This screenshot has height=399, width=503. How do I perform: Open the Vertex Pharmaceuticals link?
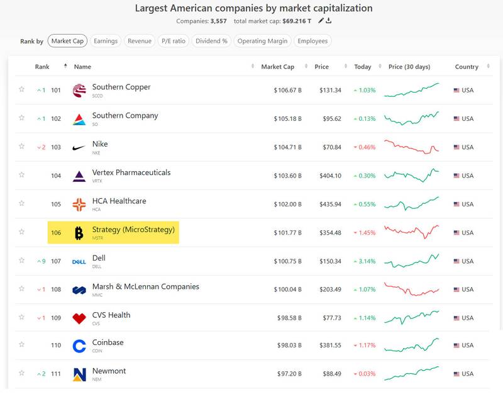131,172
